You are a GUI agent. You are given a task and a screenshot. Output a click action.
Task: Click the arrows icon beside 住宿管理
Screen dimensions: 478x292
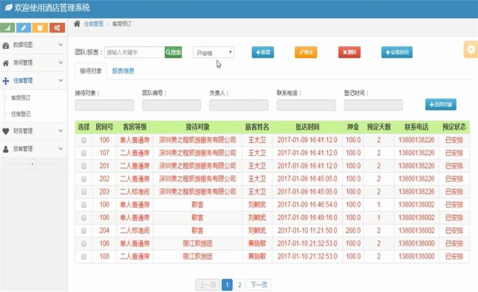[6, 81]
